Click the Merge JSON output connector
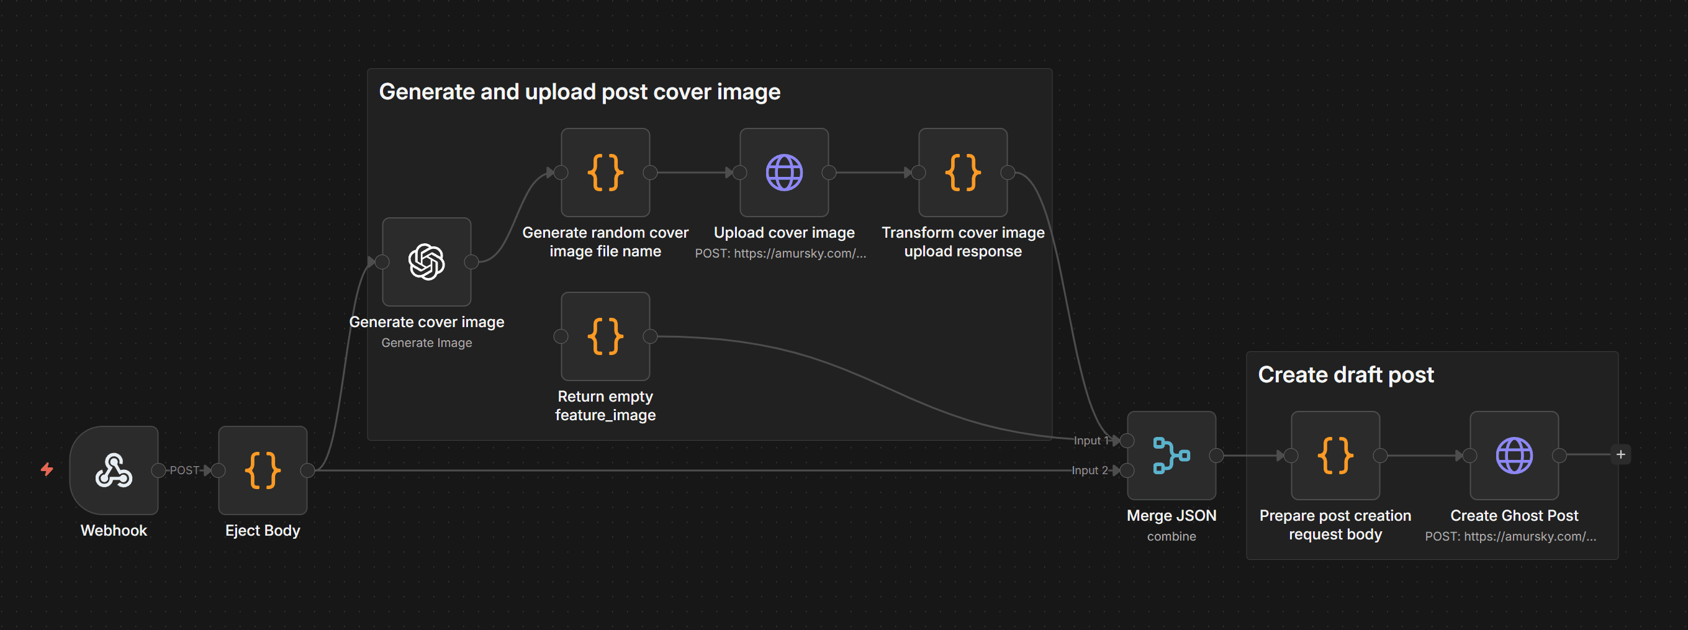Screen dimensions: 1688x630 tap(1216, 455)
